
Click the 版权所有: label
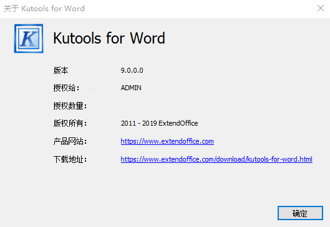(x=70, y=123)
